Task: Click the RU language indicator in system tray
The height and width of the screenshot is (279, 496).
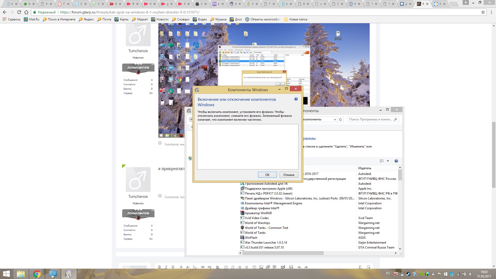Action: [x=388, y=273]
